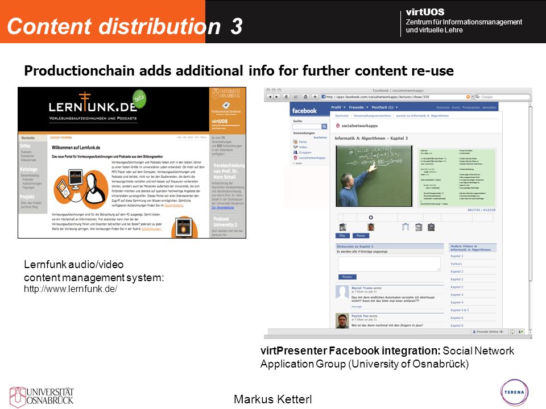The width and height of the screenshot is (546, 409).
Task: Click the circular playhead marker on the timeline
Action: click(371, 218)
